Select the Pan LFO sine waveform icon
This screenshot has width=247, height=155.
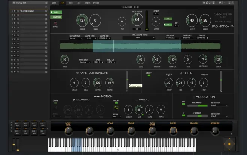(116, 108)
